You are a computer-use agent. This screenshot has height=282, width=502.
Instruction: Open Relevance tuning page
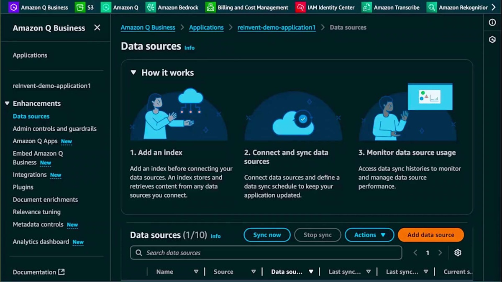37,212
